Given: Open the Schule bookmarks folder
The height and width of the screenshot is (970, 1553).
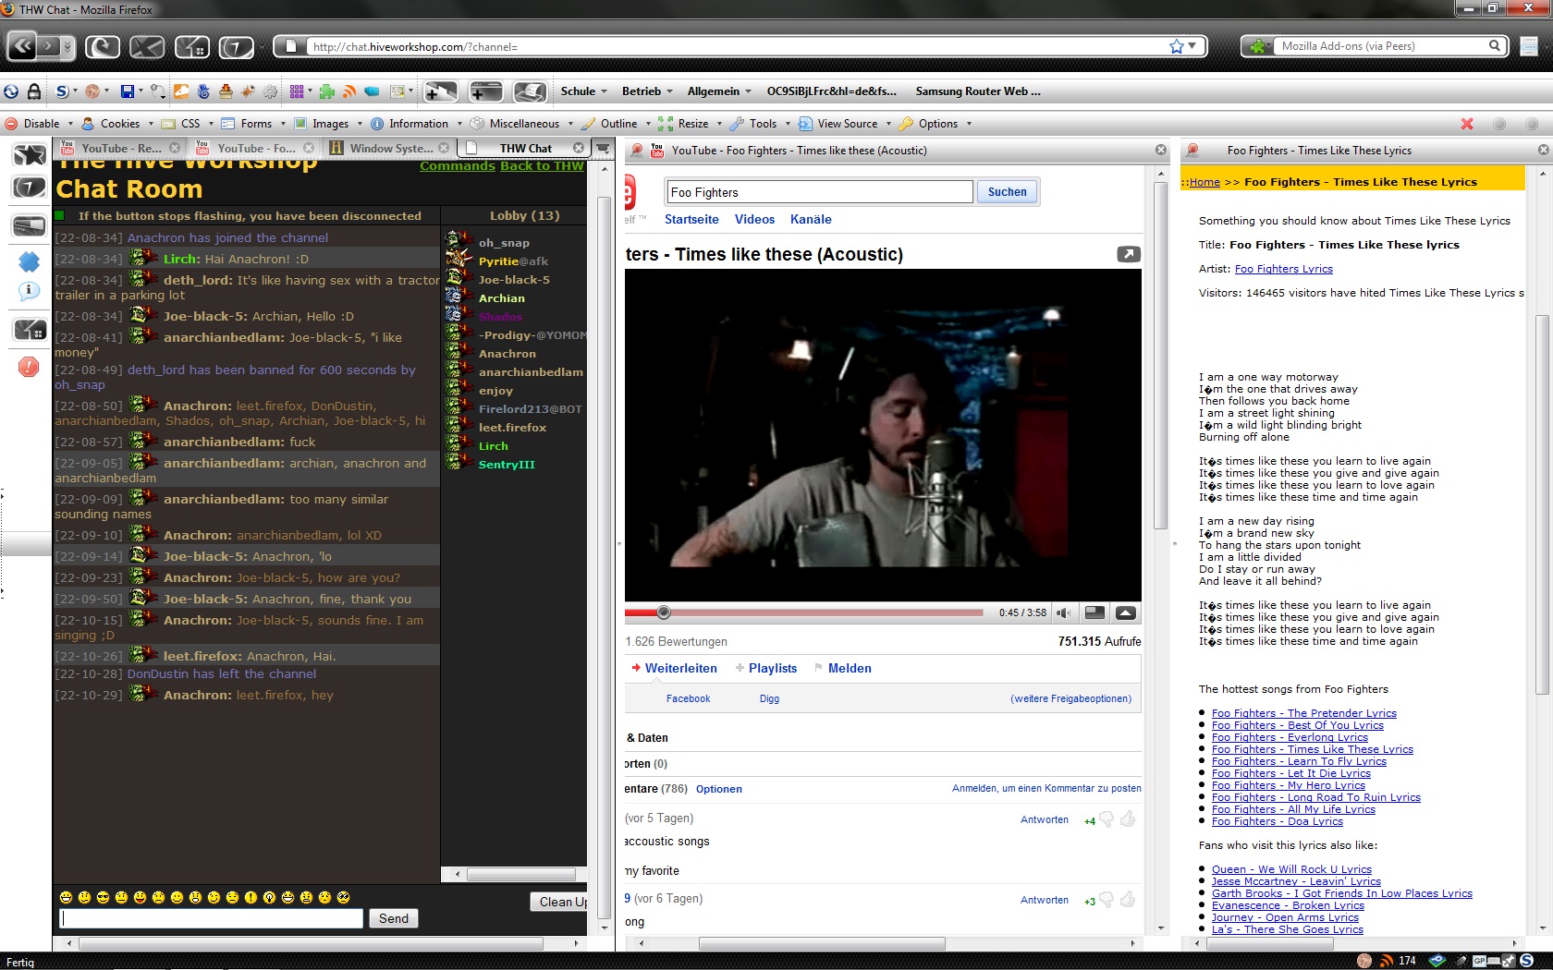Looking at the screenshot, I should pyautogui.click(x=583, y=91).
